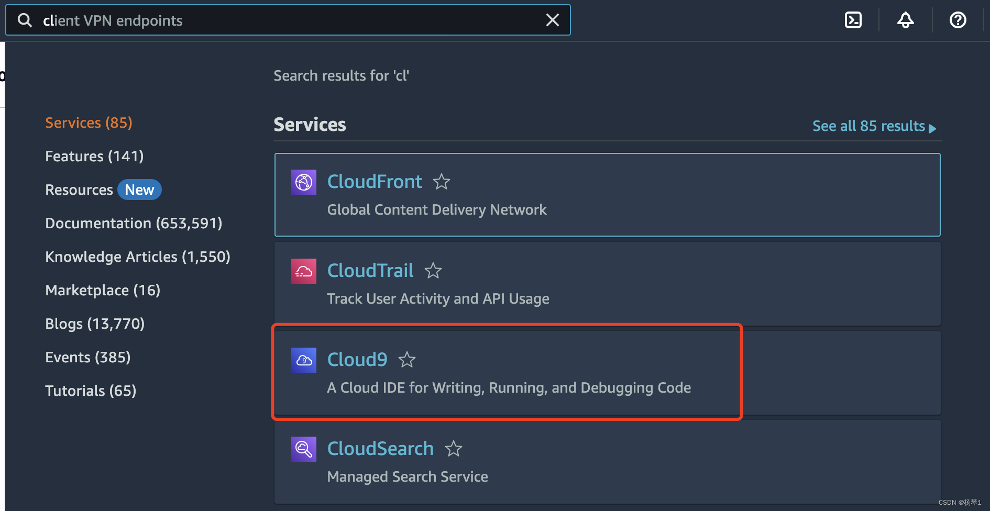
Task: Click the magnifier search icon
Action: tap(25, 20)
